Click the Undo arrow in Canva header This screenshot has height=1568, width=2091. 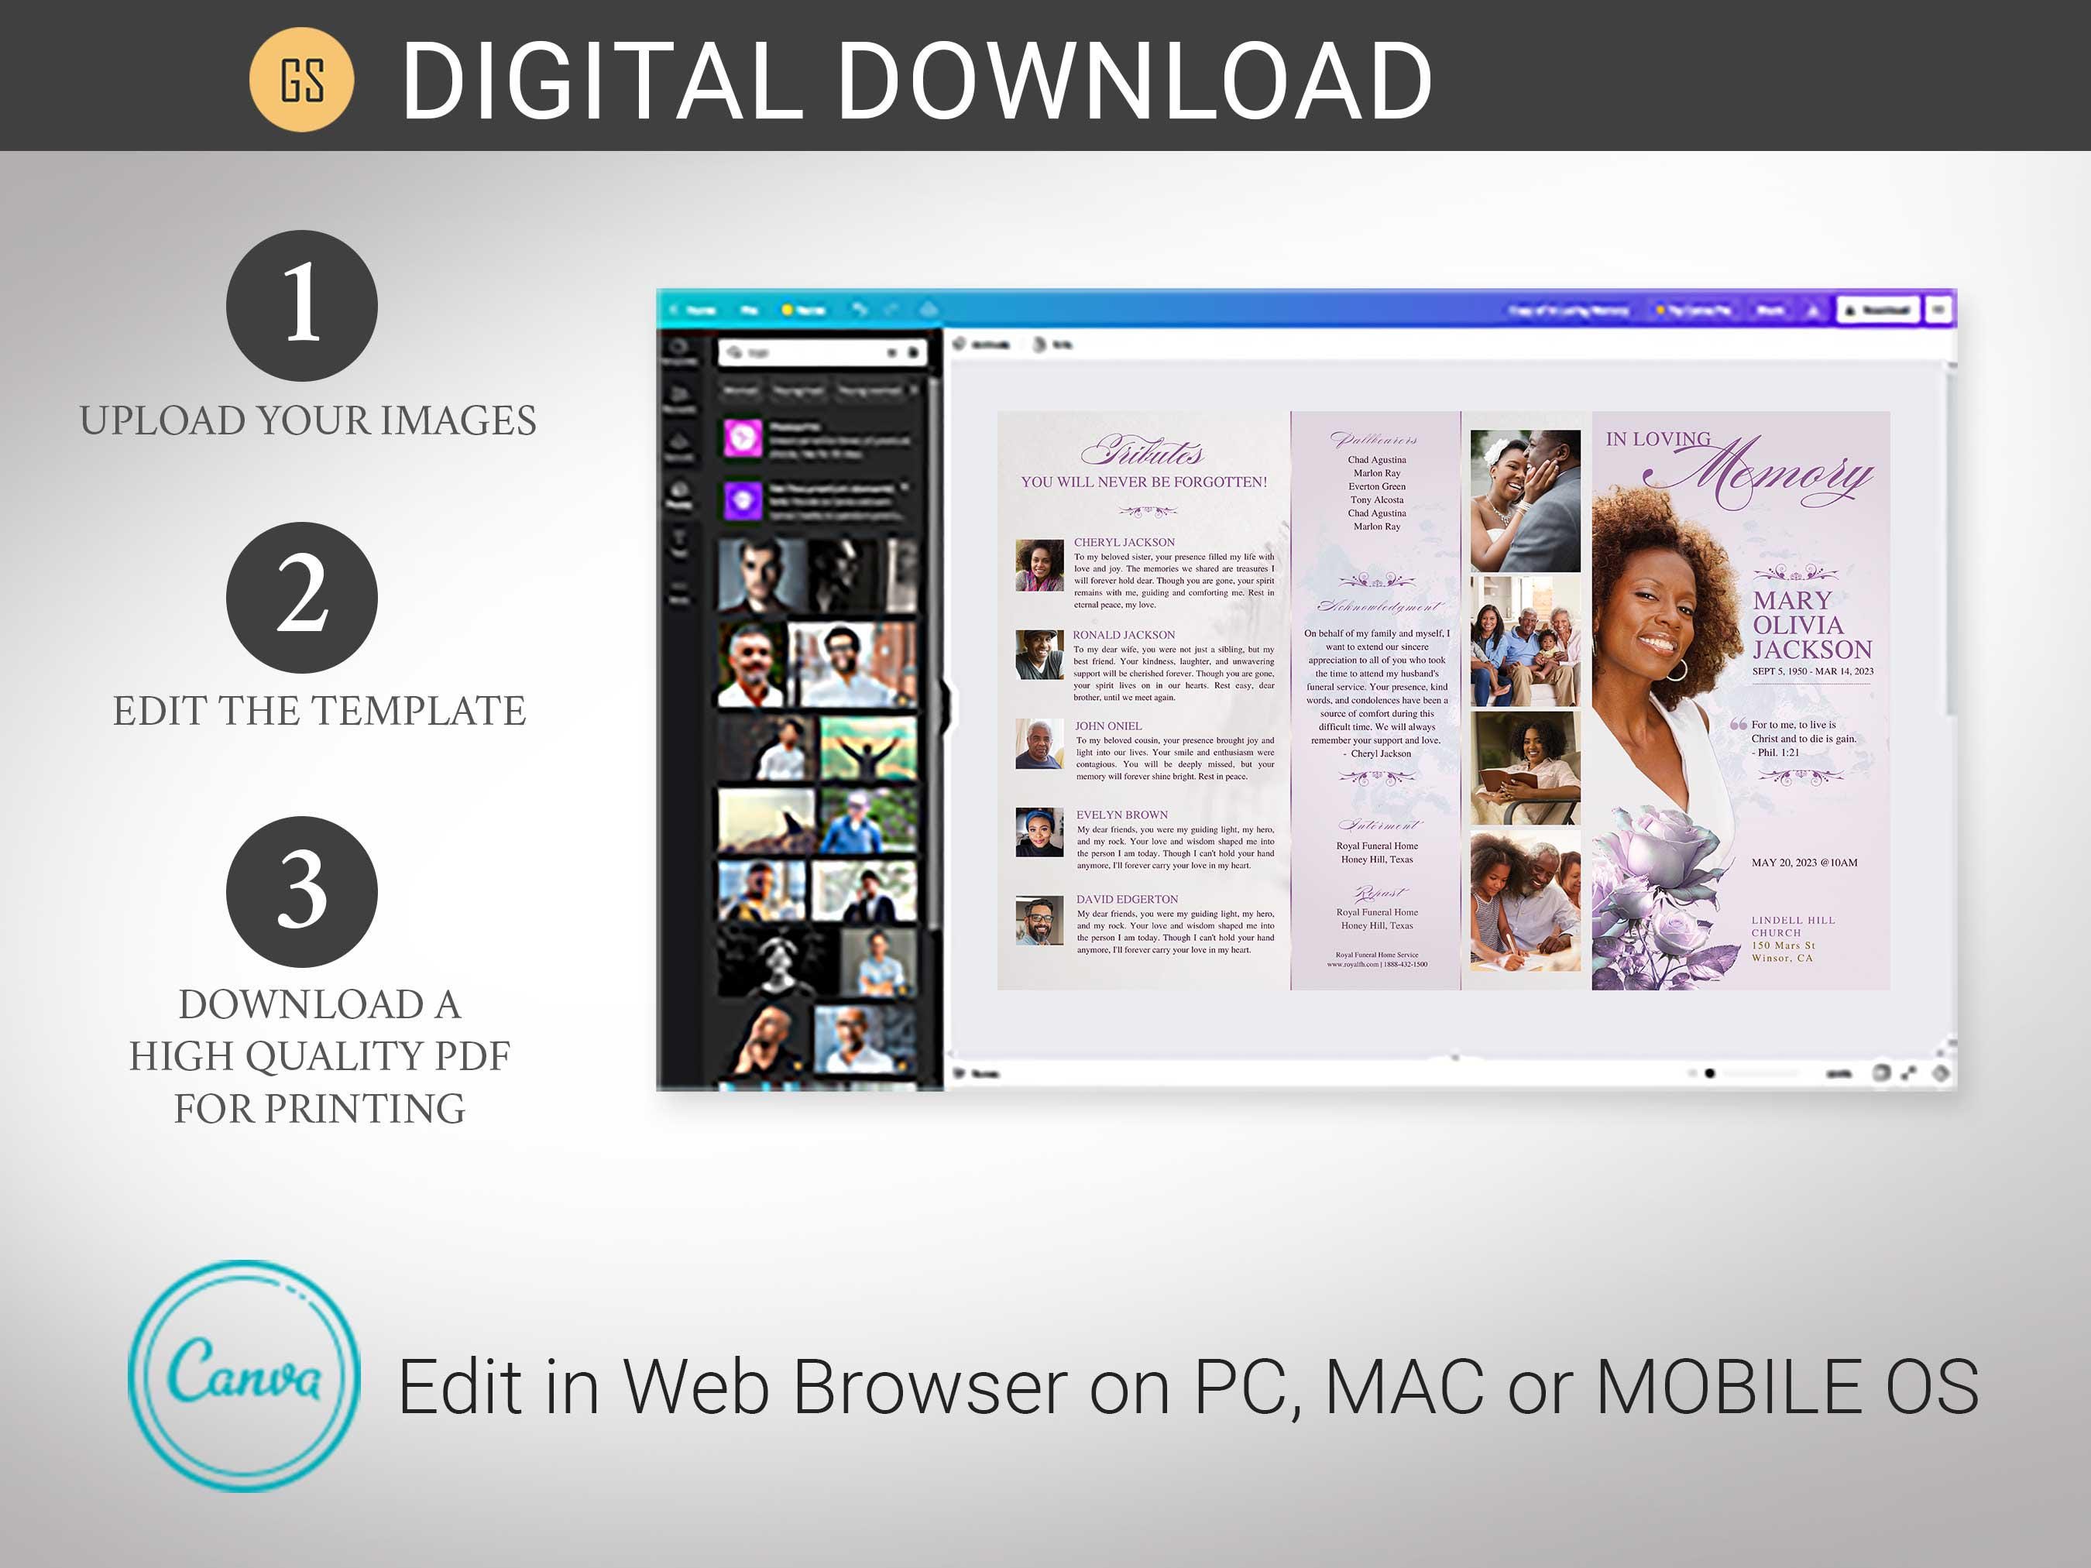(858, 310)
